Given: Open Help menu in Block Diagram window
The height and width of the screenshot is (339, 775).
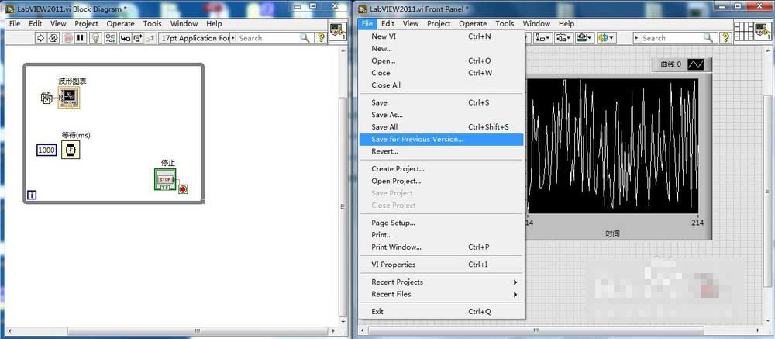Looking at the screenshot, I should pyautogui.click(x=214, y=23).
